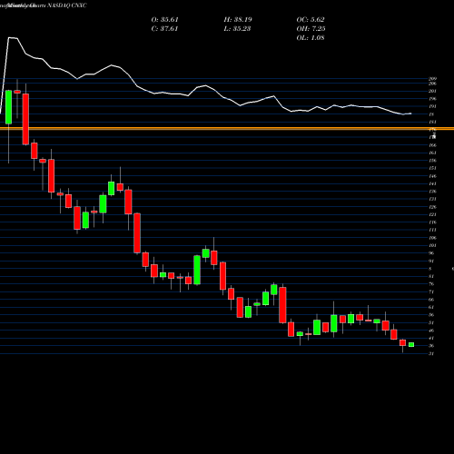This screenshot has height=454, width=454.
Task: Click the price axis label 31
Action: coord(431,353)
